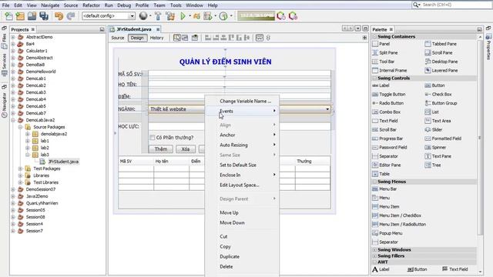Click the align right in column icon
The width and height of the screenshot is (493, 277).
click(x=216, y=38)
